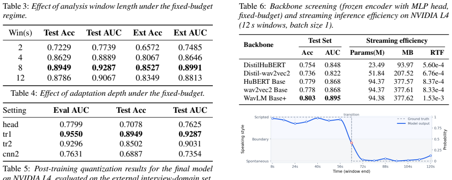
Task: Select the RTF column header
Action: (x=436, y=53)
